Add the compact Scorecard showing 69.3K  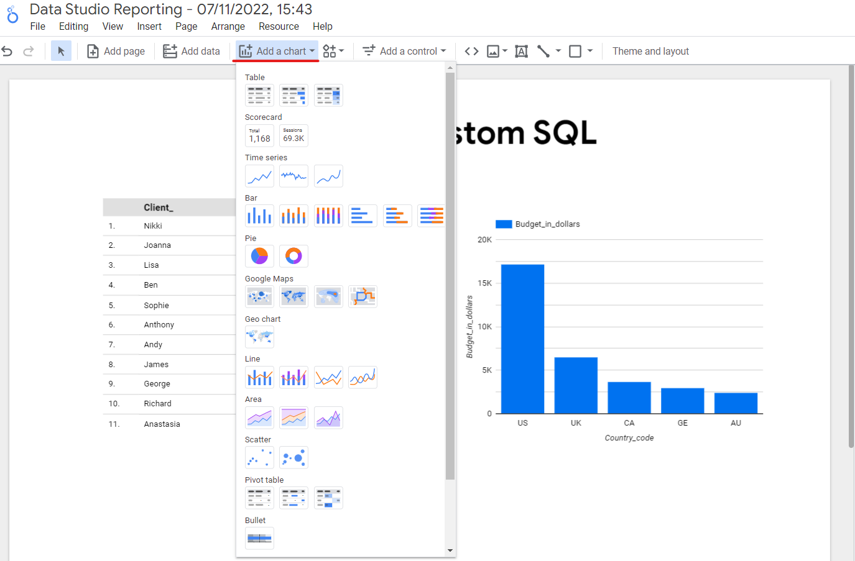[293, 135]
